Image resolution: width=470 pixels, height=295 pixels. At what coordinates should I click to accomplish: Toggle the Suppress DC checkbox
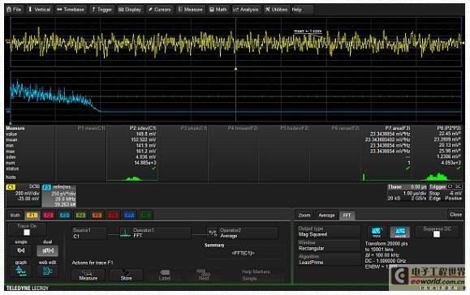[x=437, y=234]
